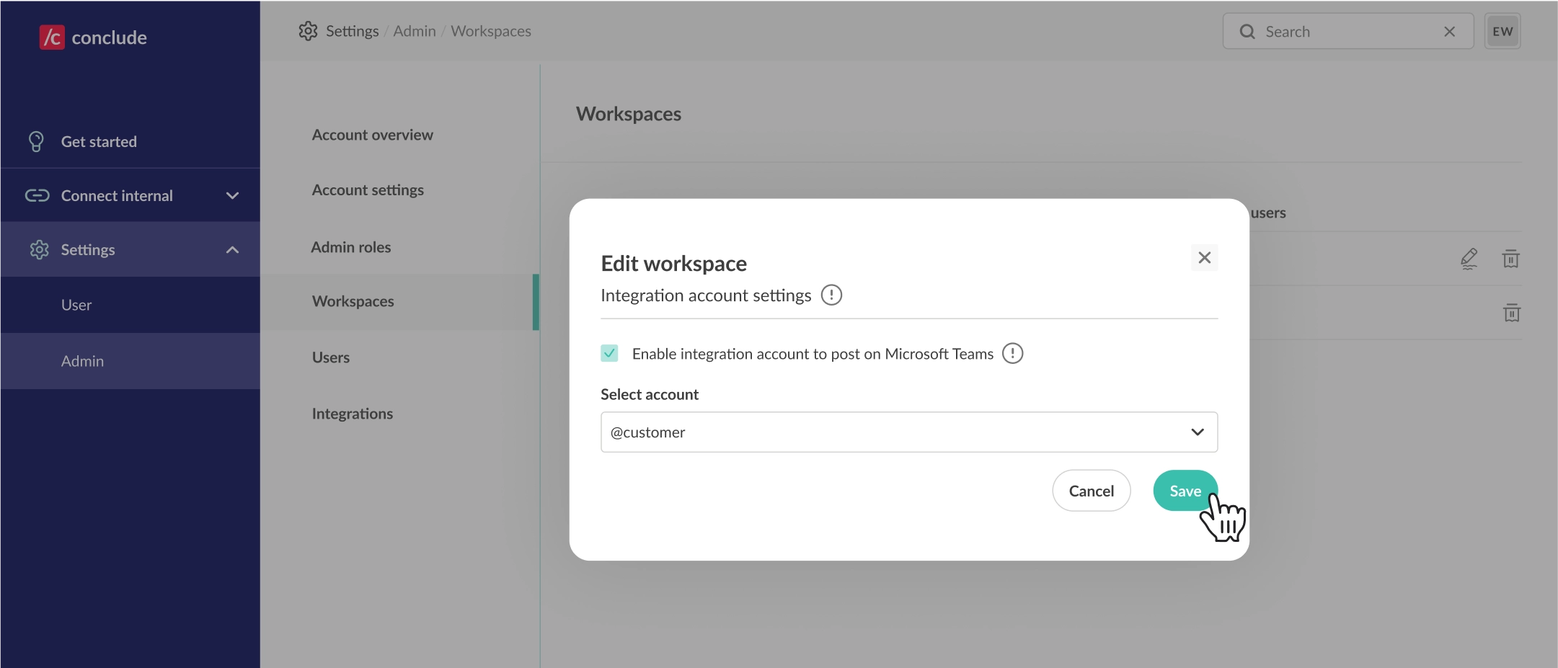Toggle Enable integration account checkbox
This screenshot has height=668, width=1558.
coord(609,353)
